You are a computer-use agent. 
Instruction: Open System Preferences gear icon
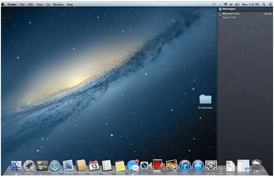point(211,166)
